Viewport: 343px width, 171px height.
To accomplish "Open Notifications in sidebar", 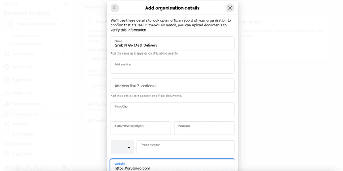I will pos(22,134).
